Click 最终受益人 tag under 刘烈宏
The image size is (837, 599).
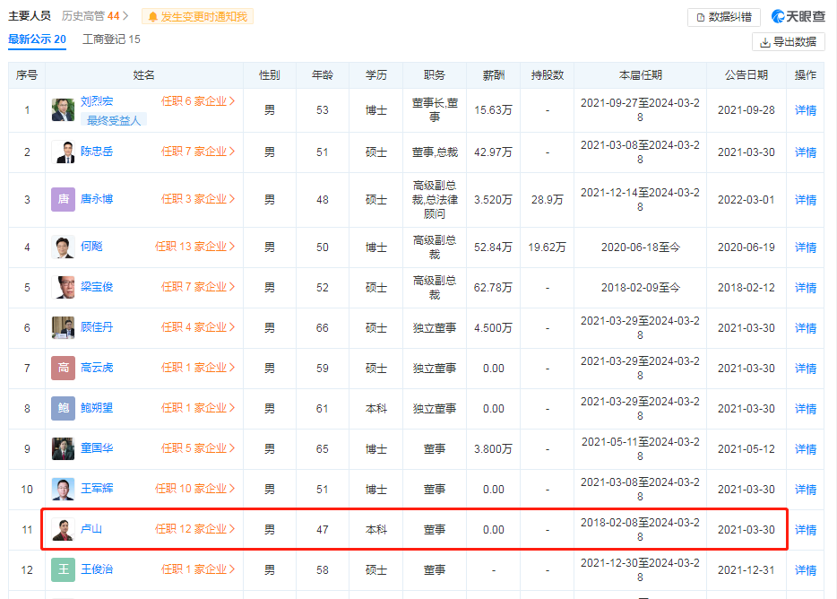(x=114, y=119)
